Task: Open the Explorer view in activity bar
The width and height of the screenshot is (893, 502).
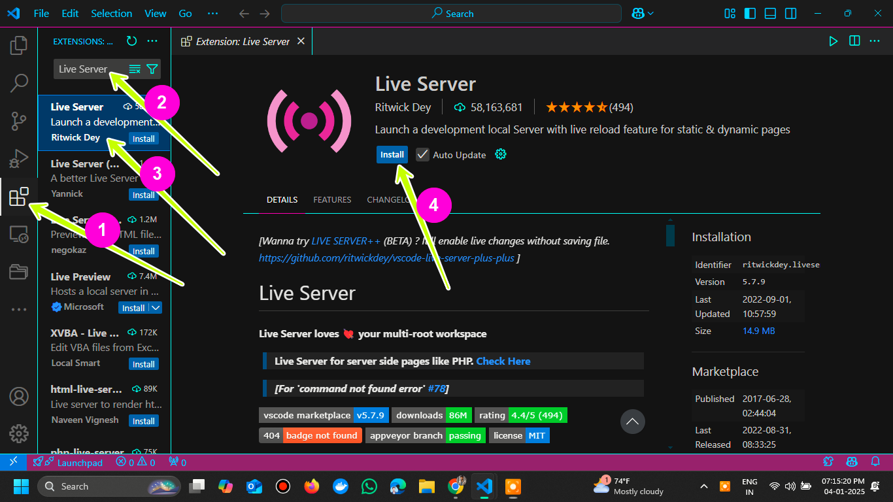Action: [x=19, y=45]
